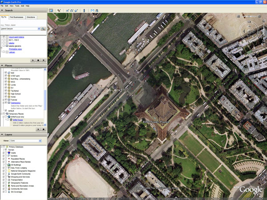This screenshot has height=200, width=267.
Task: Click the search magnifier button next to grand Canyon
Action: click(43, 29)
